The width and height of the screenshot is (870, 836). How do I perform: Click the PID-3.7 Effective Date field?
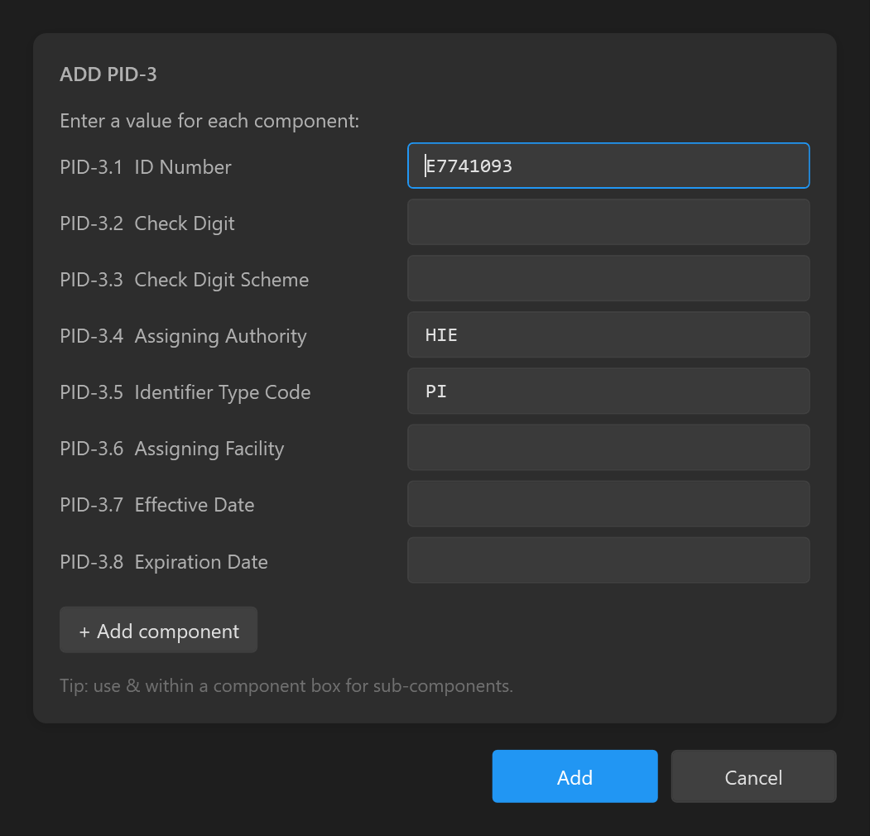(608, 504)
